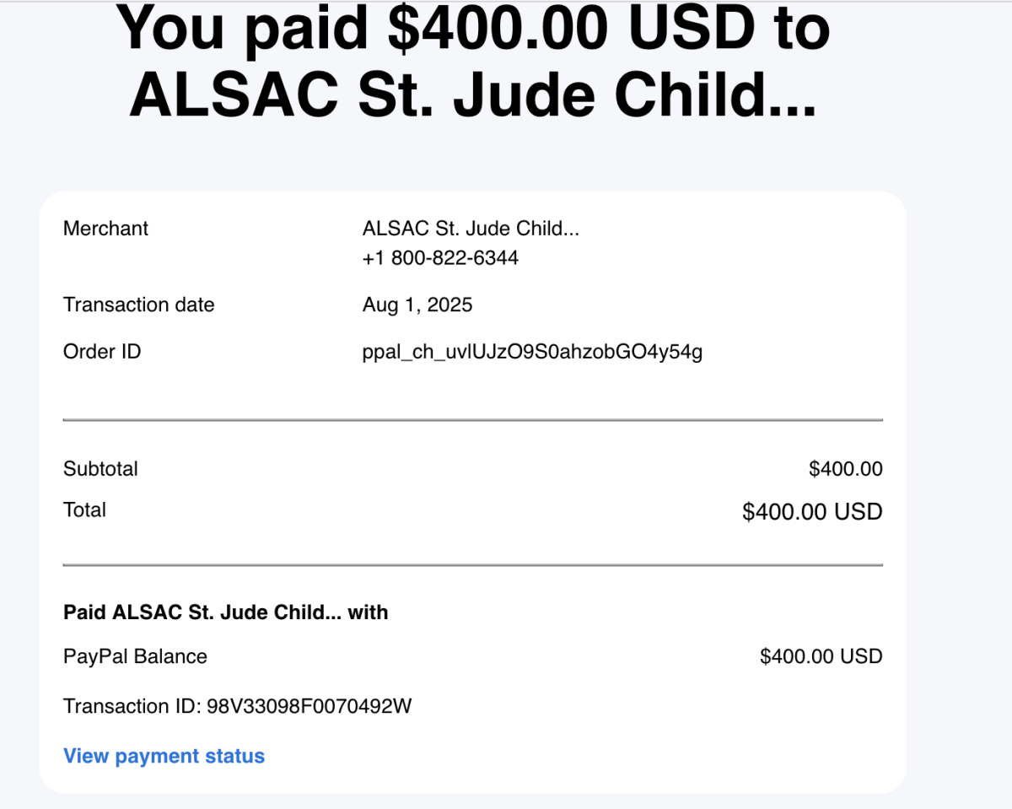Viewport: 1012px width, 809px height.
Task: Click the Order ID field label
Action: (x=102, y=352)
